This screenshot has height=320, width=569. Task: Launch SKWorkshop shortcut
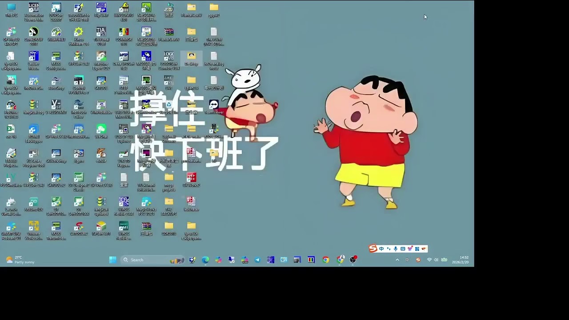pos(56,156)
